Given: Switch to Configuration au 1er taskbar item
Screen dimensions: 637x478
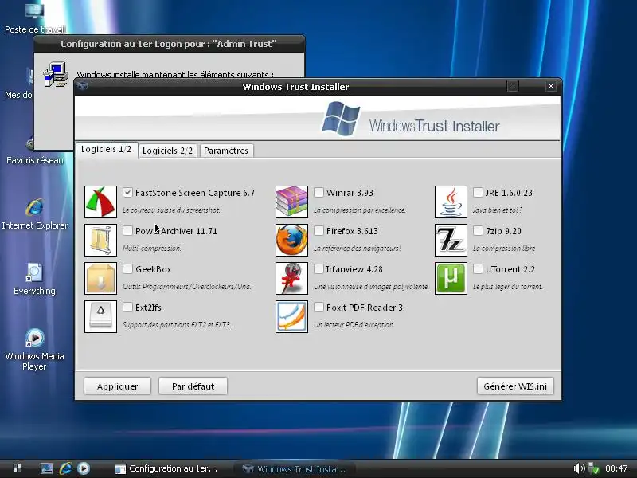Looking at the screenshot, I should click(x=166, y=468).
